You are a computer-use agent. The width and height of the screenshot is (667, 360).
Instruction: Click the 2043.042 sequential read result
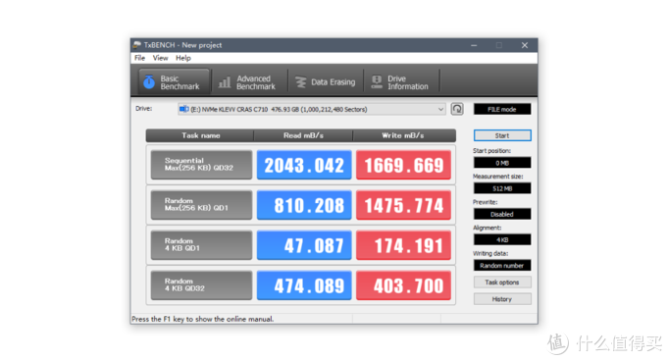tap(304, 165)
